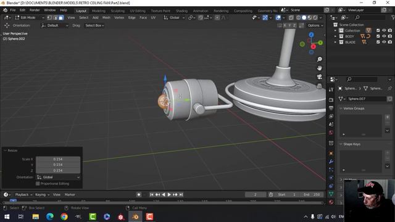Toggle the camera view icon
Image resolution: width=395 pixels, height=222 pixels.
(x=320, y=77)
